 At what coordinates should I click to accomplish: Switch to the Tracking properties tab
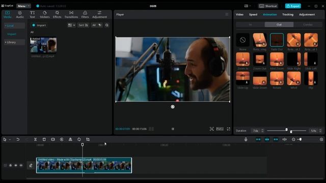[x=288, y=15]
